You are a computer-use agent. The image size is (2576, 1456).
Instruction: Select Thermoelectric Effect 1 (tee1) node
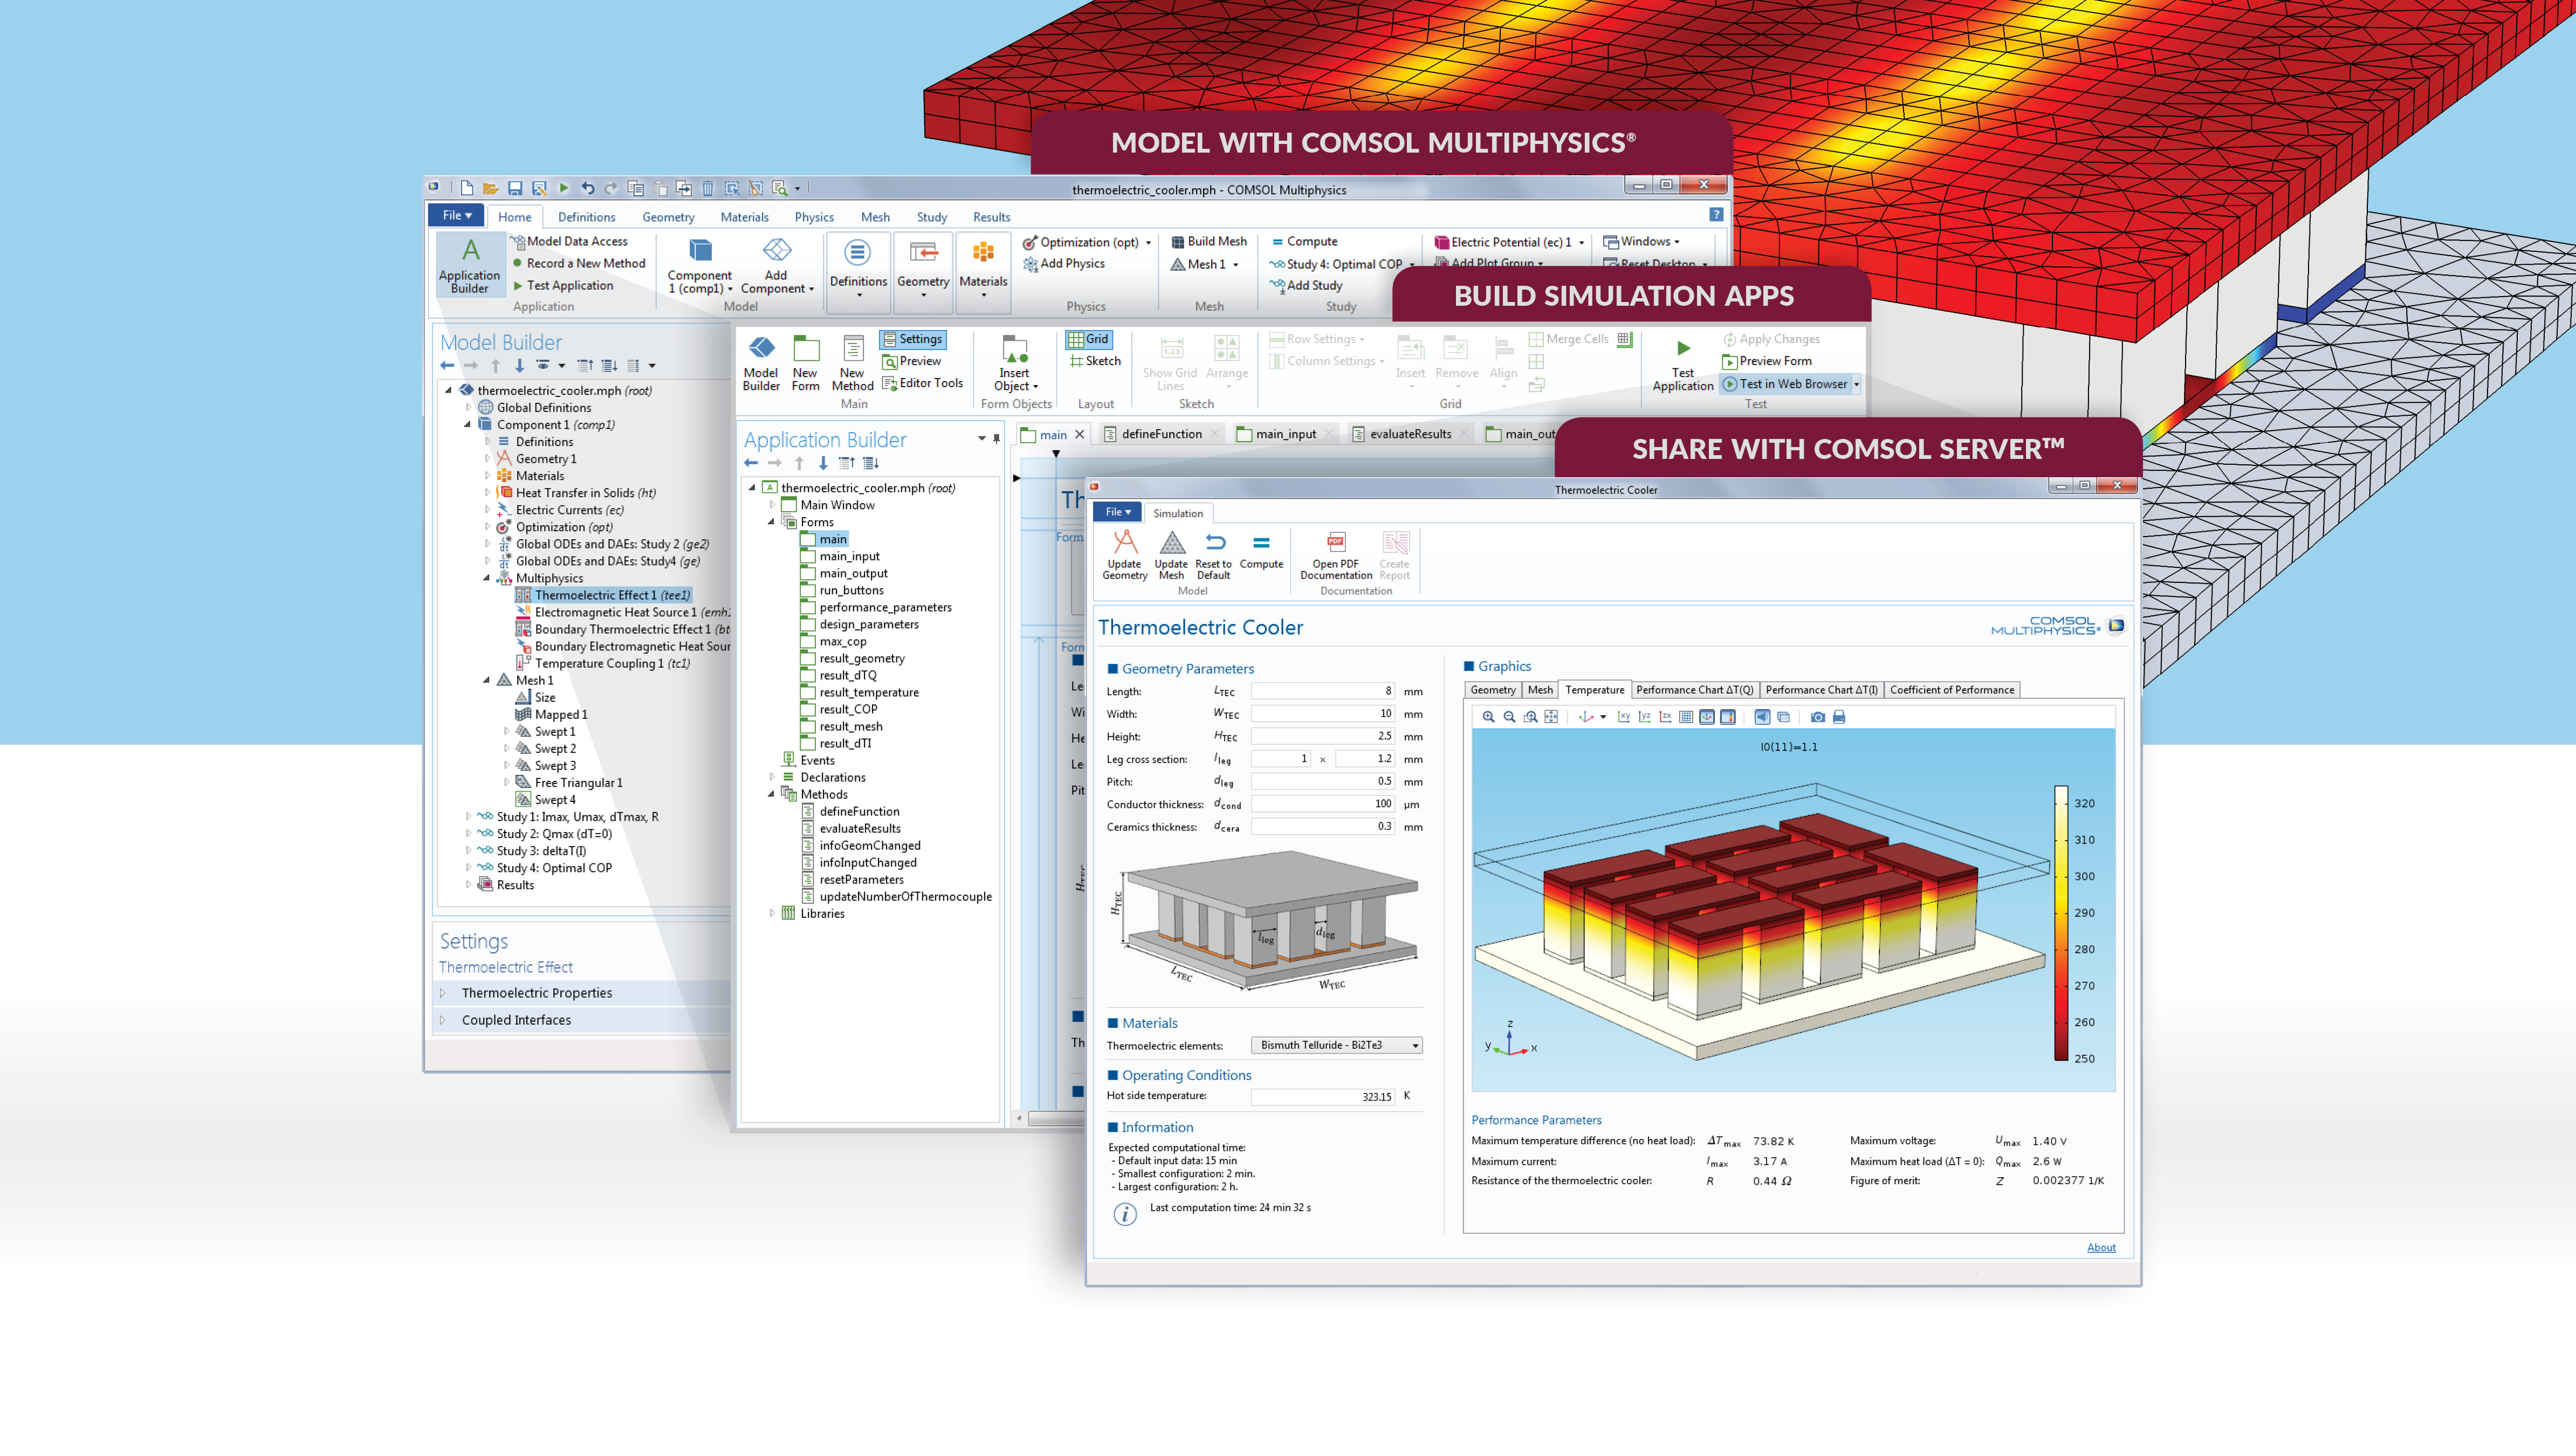(603, 595)
